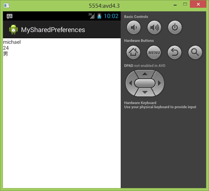Click the DPAD center select button
Image resolution: width=209 pixels, height=191 pixels.
pos(145,83)
